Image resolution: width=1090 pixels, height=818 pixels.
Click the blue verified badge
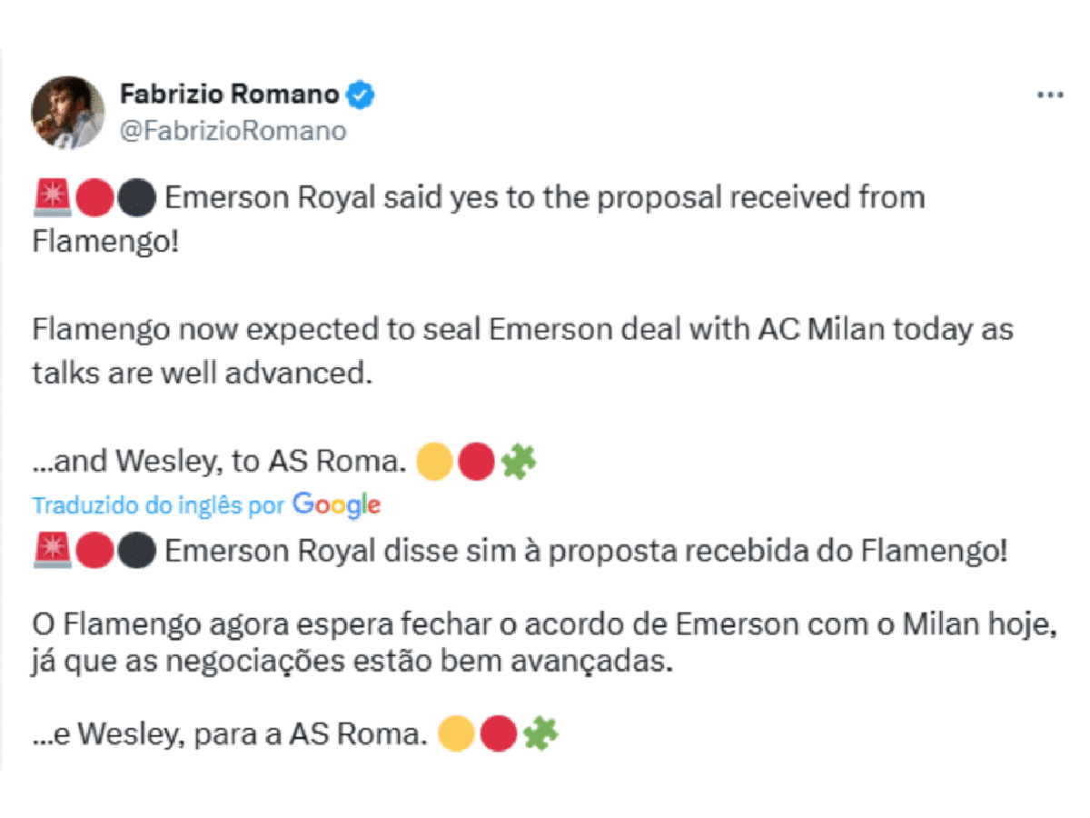pyautogui.click(x=362, y=94)
